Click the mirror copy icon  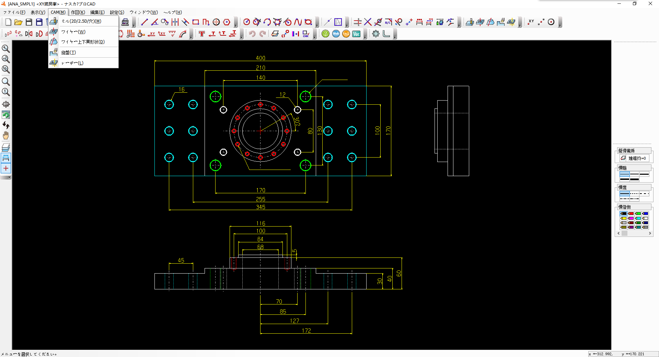coord(29,34)
